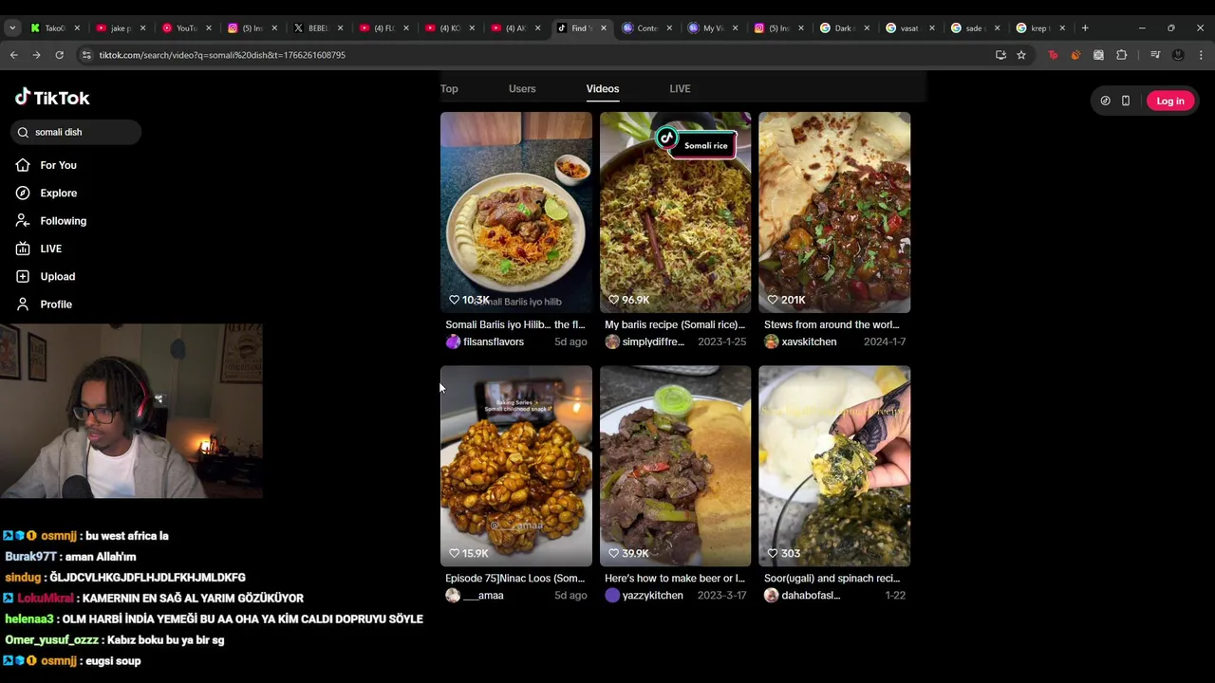Click the Log in button
The height and width of the screenshot is (683, 1215).
(1169, 101)
